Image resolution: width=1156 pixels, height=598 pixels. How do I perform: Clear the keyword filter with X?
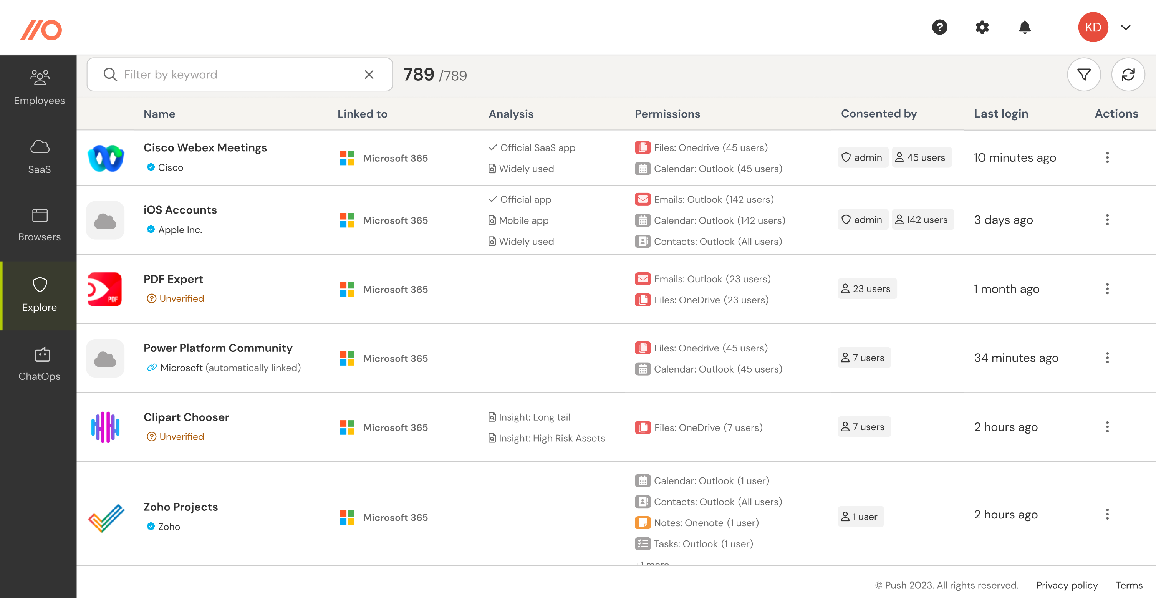[369, 75]
